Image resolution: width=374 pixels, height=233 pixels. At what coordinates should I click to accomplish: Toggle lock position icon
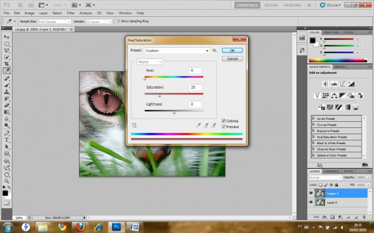pos(331,185)
